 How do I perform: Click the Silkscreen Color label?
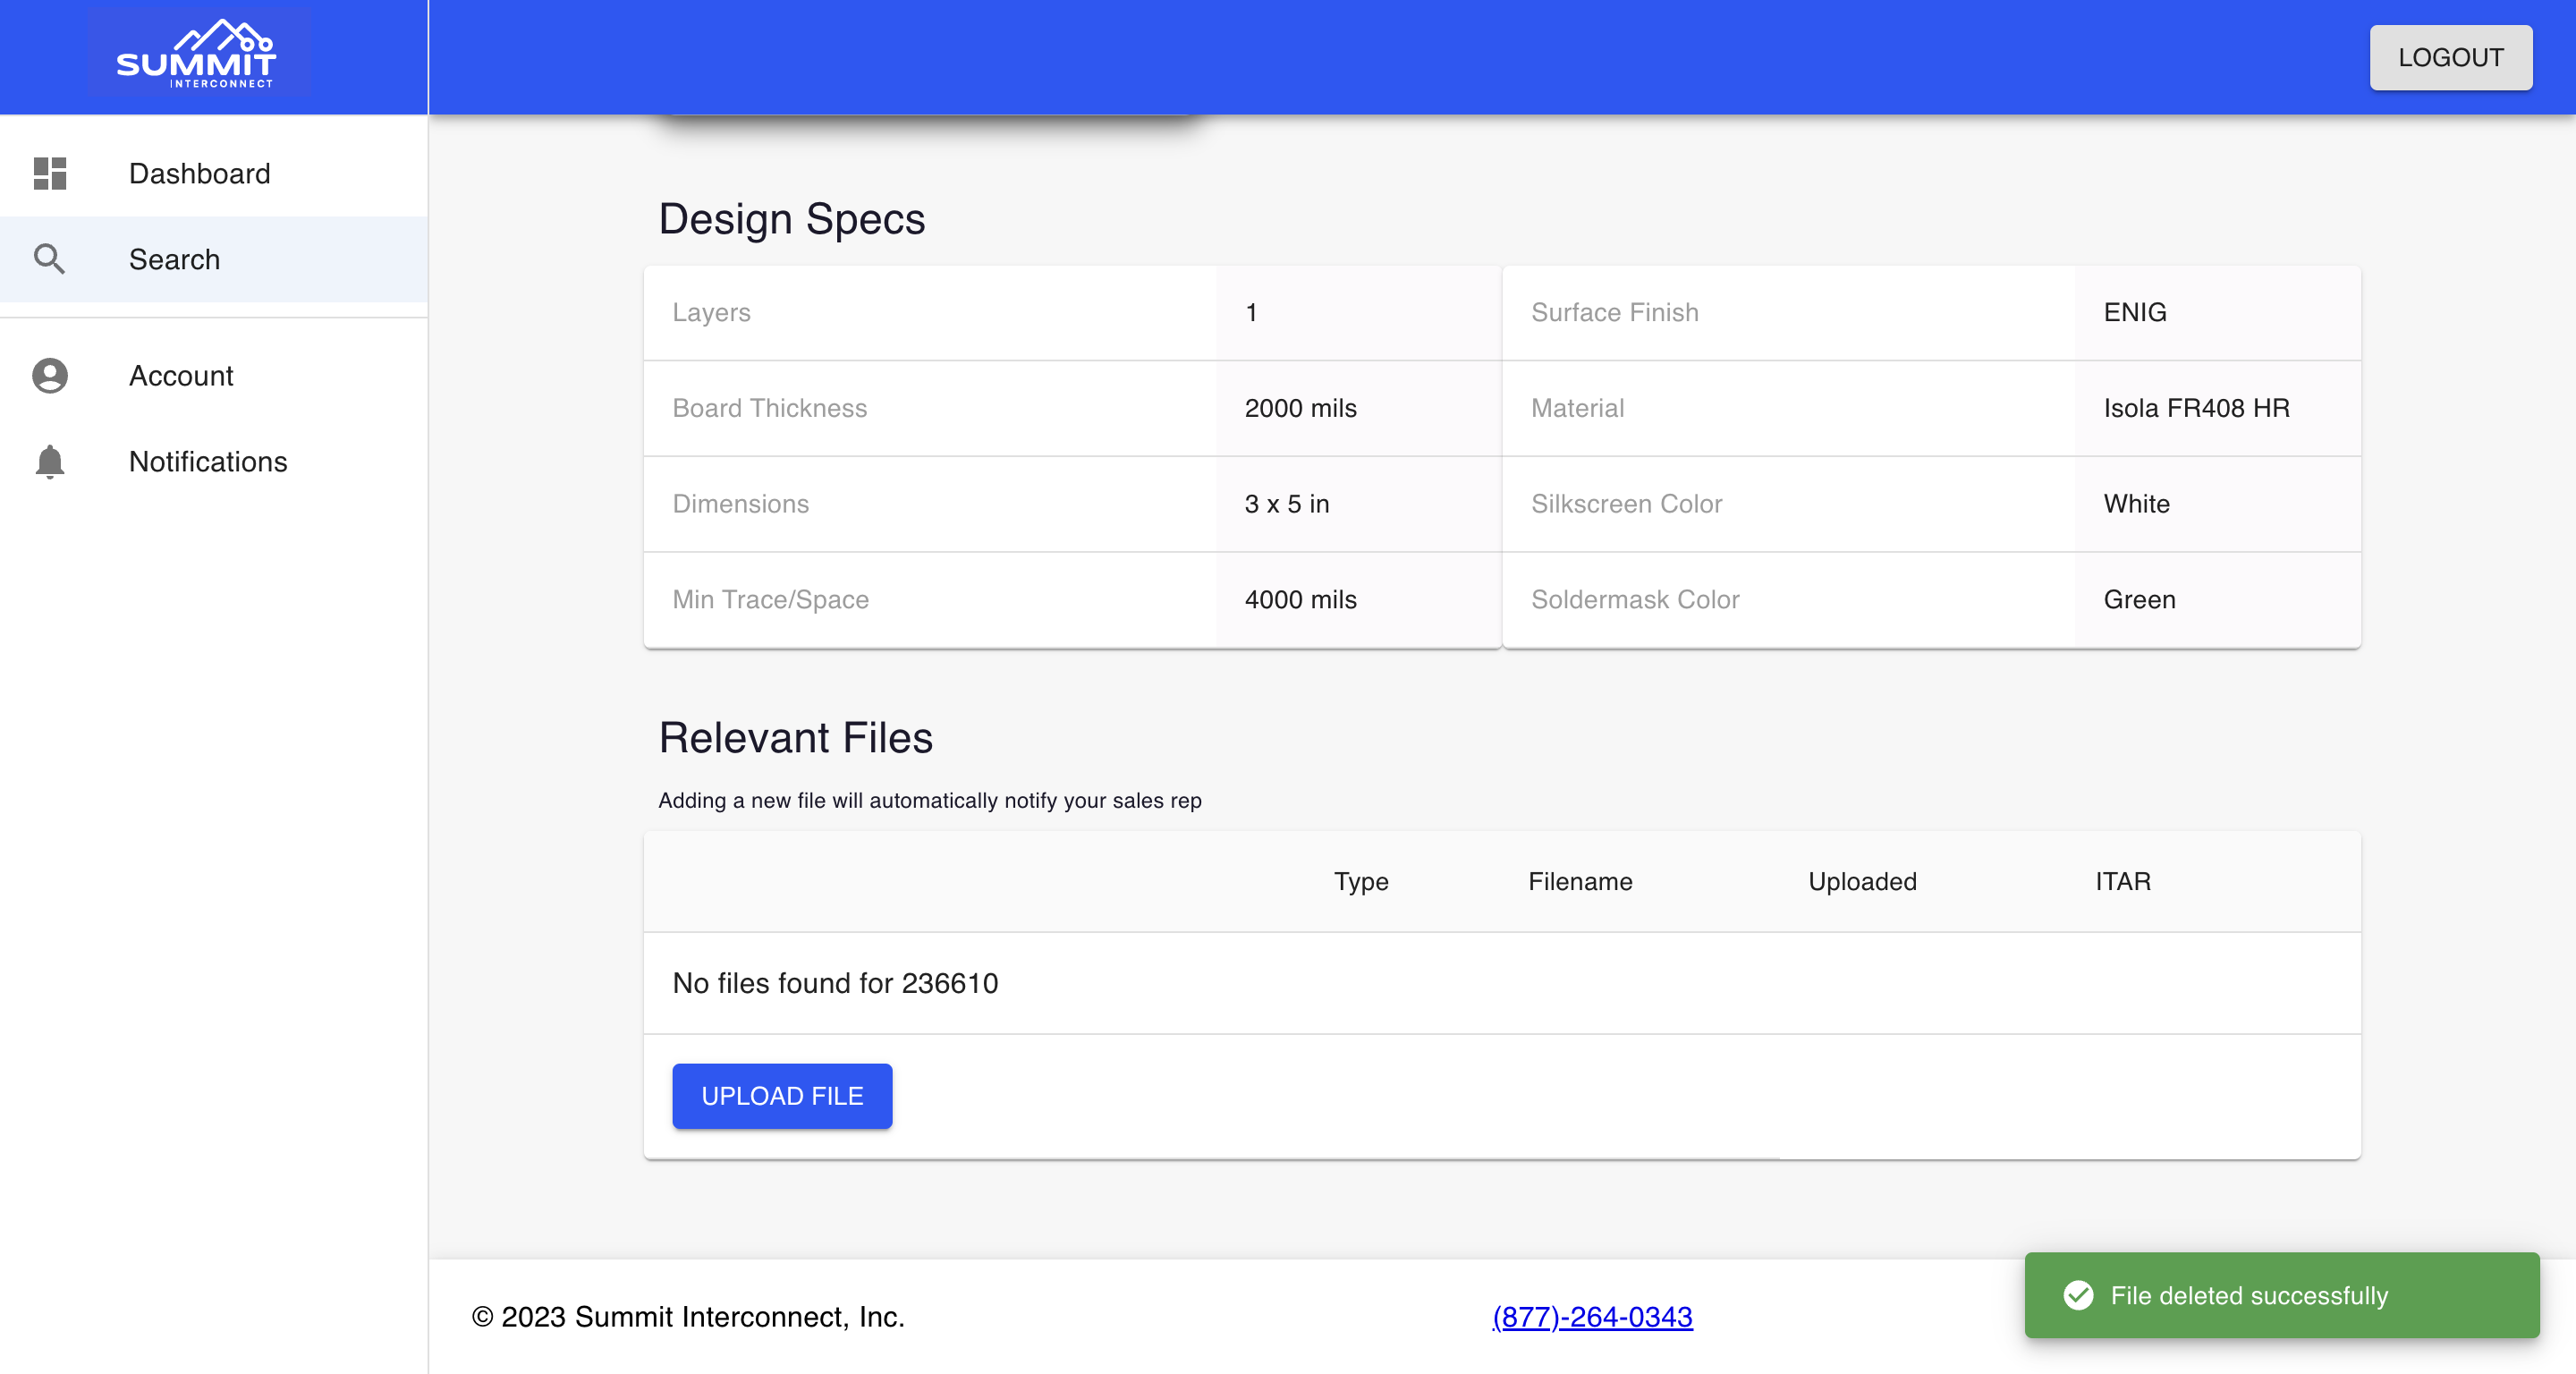[1626, 504]
